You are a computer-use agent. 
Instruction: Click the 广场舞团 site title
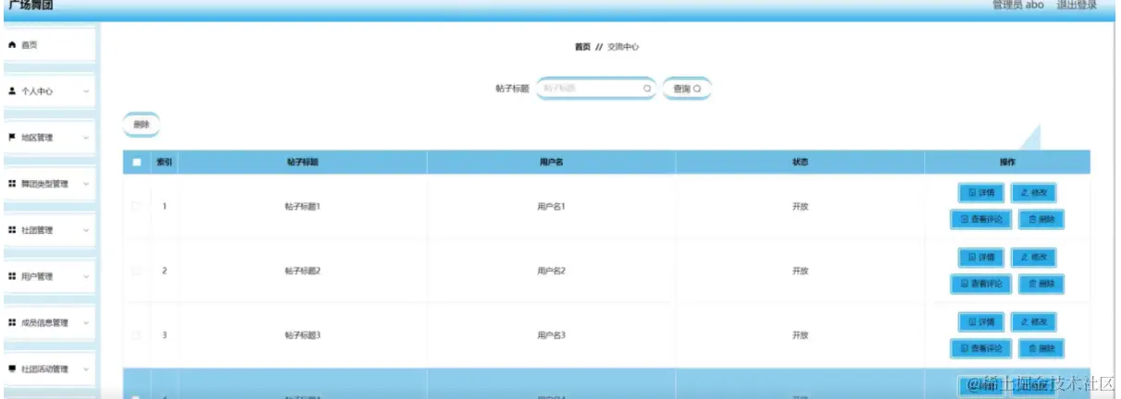31,5
